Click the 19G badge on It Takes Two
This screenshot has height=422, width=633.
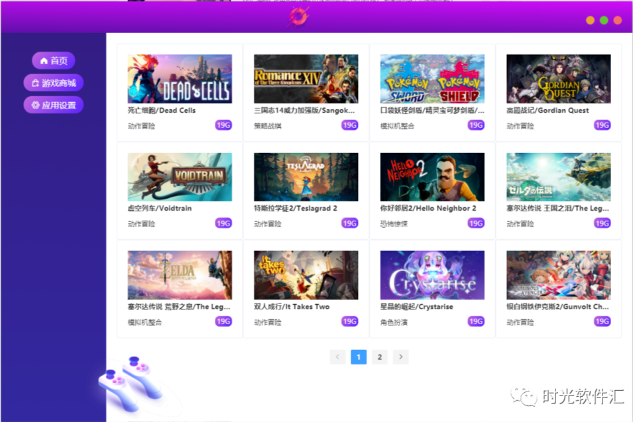349,321
